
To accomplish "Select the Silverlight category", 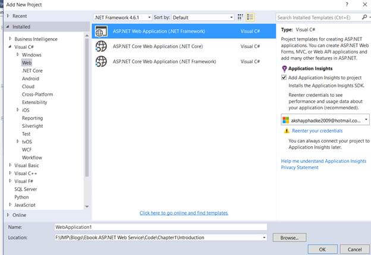I will [x=33, y=126].
